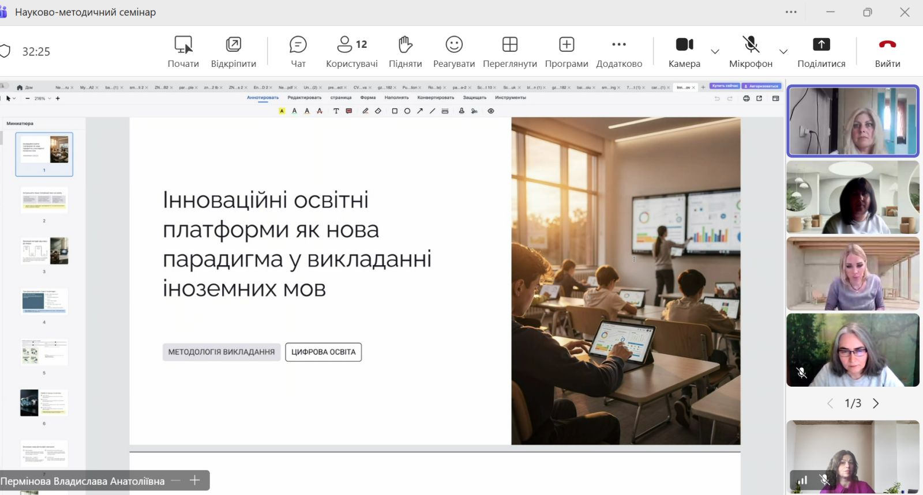Click the PDF editor undo arrow

[717, 99]
